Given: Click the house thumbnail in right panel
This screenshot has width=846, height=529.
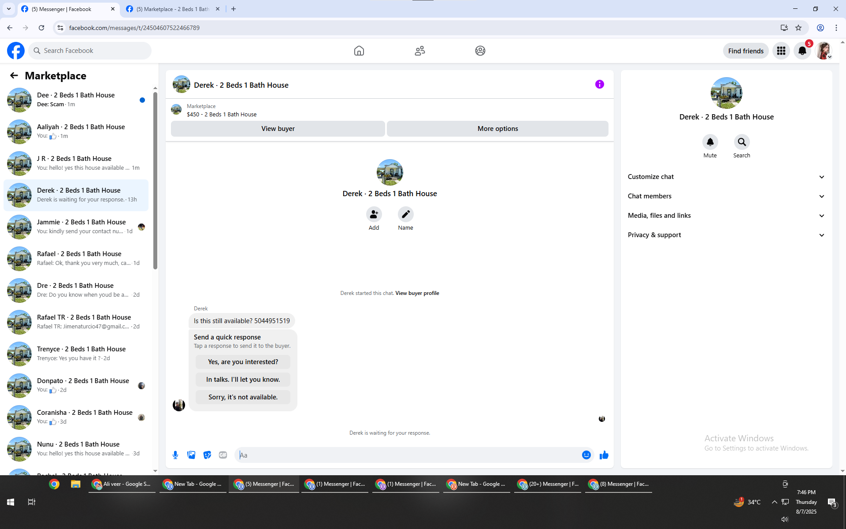Looking at the screenshot, I should click(x=727, y=93).
